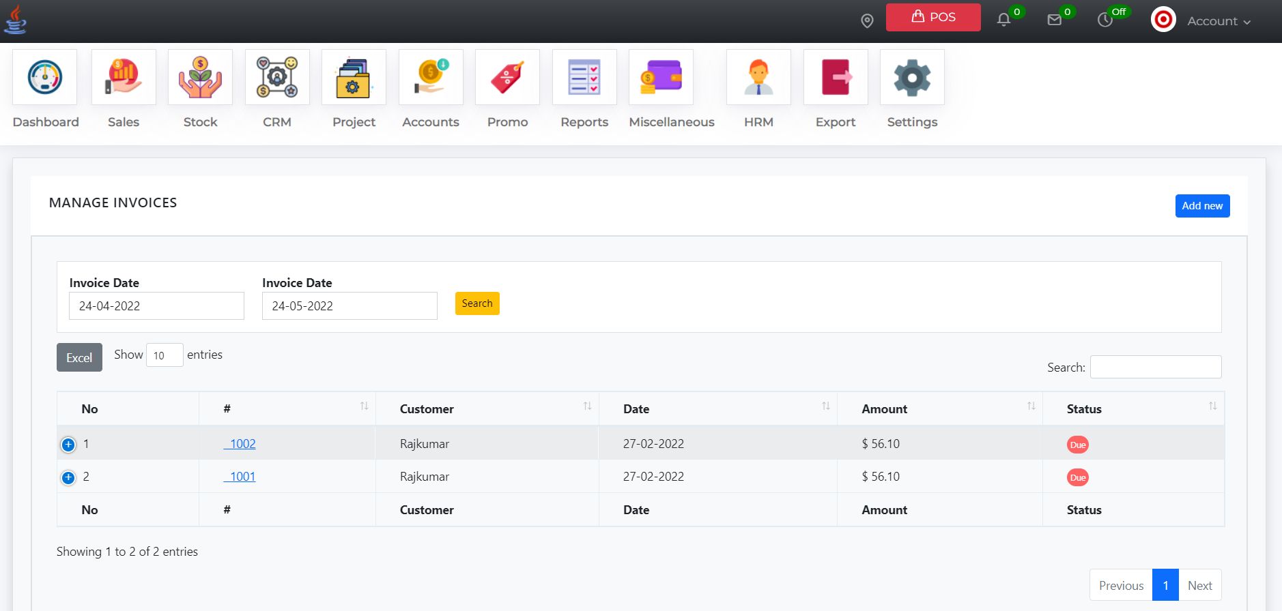Open the Promo tag icon
The image size is (1282, 611).
[x=507, y=77]
